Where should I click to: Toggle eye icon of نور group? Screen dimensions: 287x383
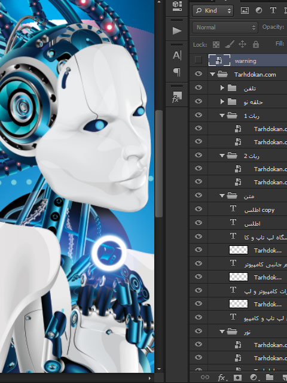pos(199,331)
